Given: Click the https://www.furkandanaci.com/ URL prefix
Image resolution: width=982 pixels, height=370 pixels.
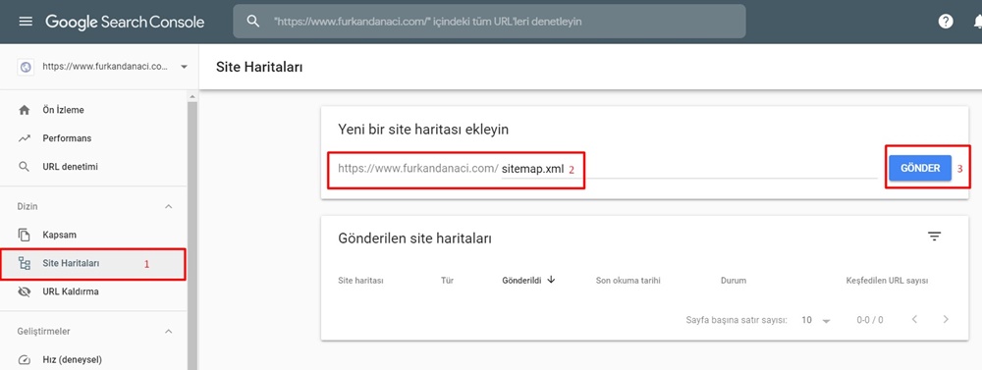Looking at the screenshot, I should coord(418,169).
